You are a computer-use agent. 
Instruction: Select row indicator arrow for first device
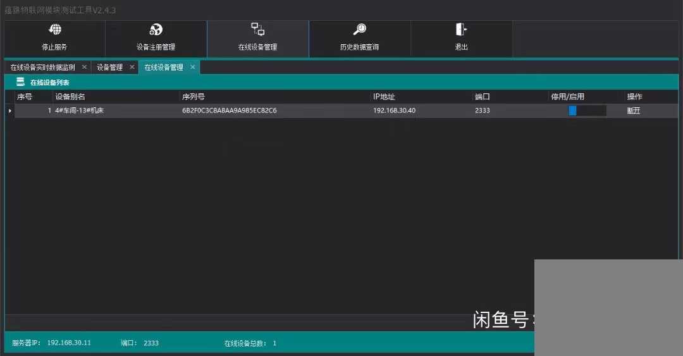(x=9, y=110)
